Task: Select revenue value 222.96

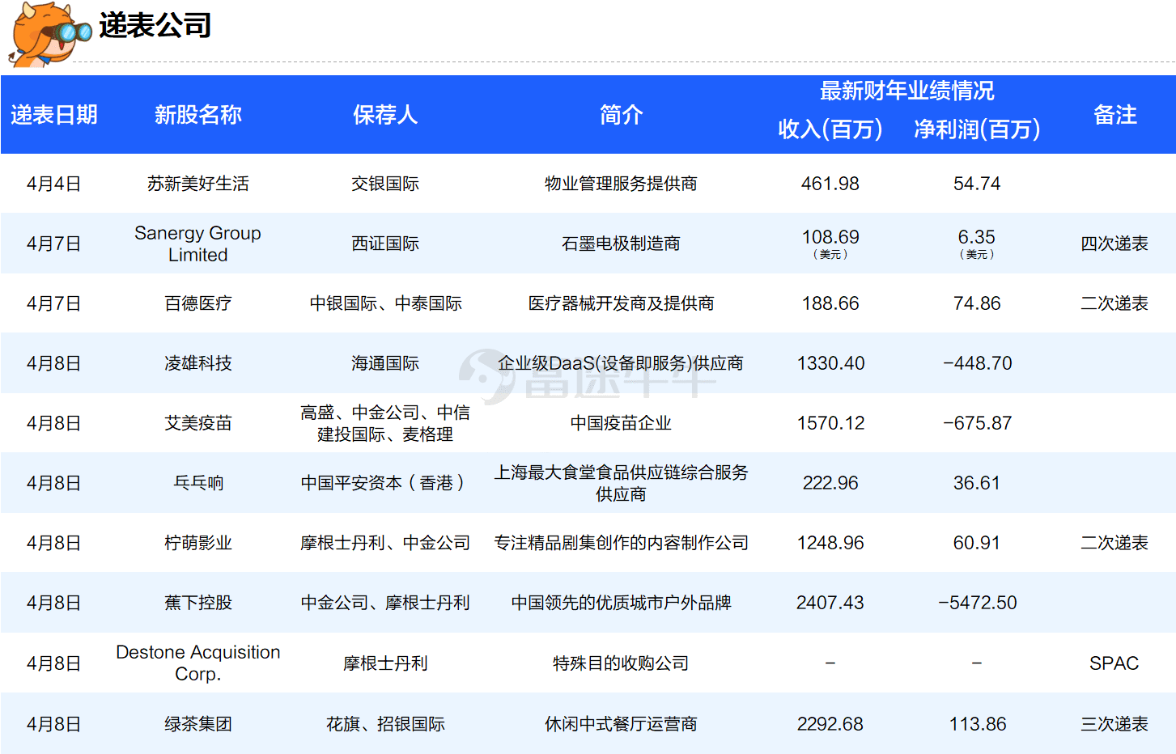Action: click(x=830, y=483)
